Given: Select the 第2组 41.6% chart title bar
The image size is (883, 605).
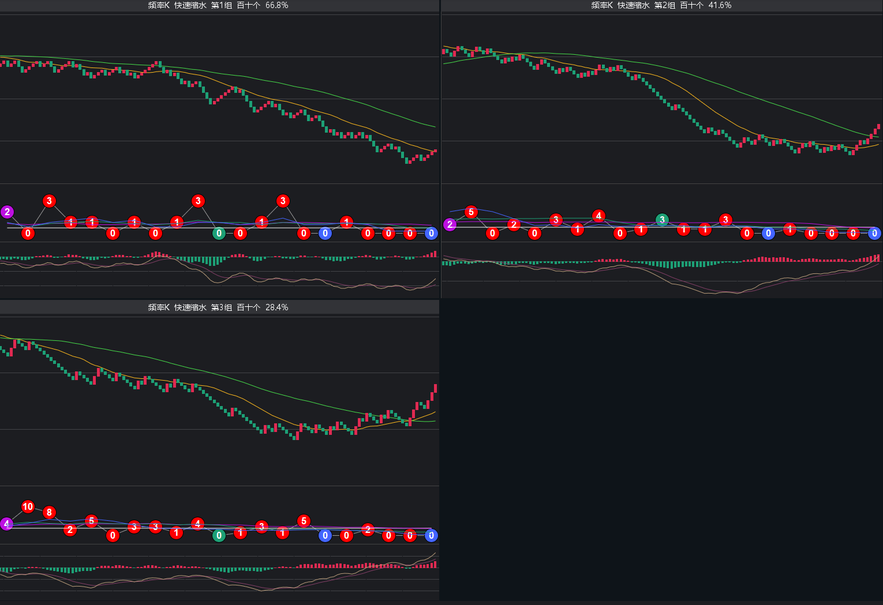Looking at the screenshot, I should click(661, 5).
